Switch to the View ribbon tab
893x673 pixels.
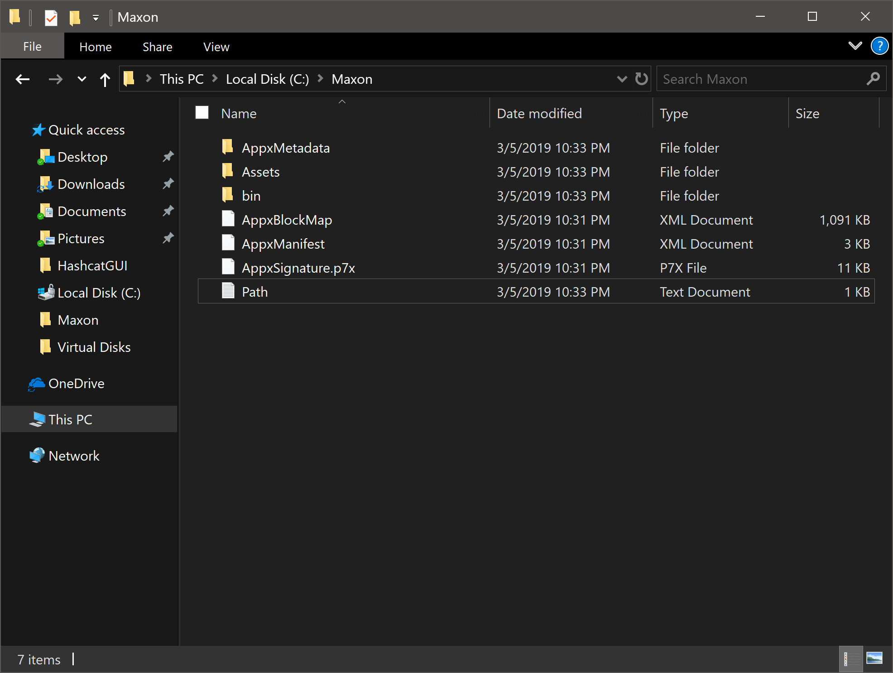click(216, 47)
